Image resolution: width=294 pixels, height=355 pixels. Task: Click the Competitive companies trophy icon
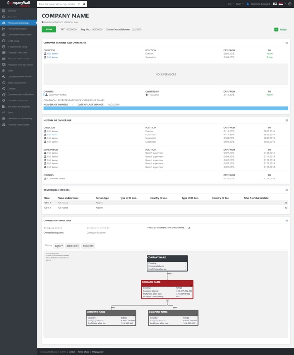[x=4, y=101]
